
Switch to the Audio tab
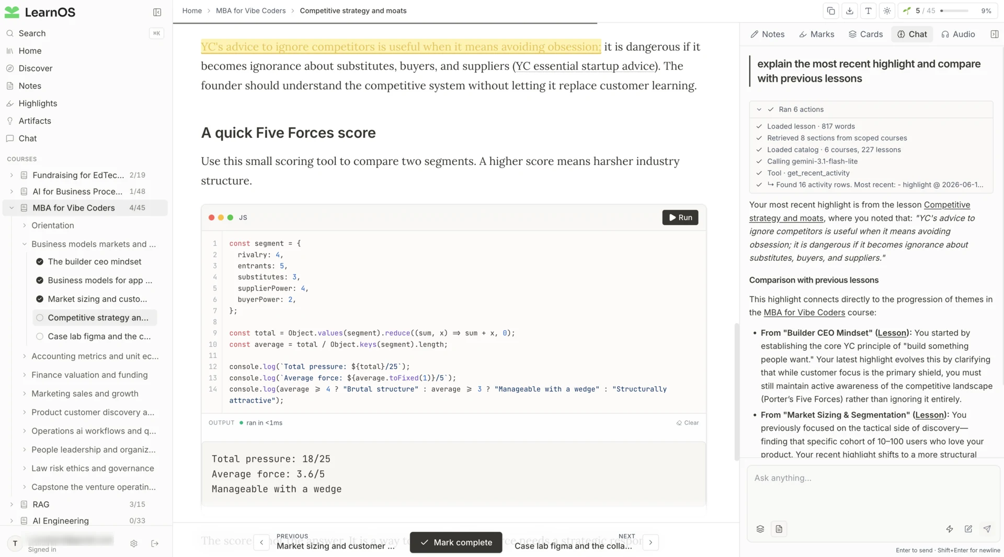958,34
